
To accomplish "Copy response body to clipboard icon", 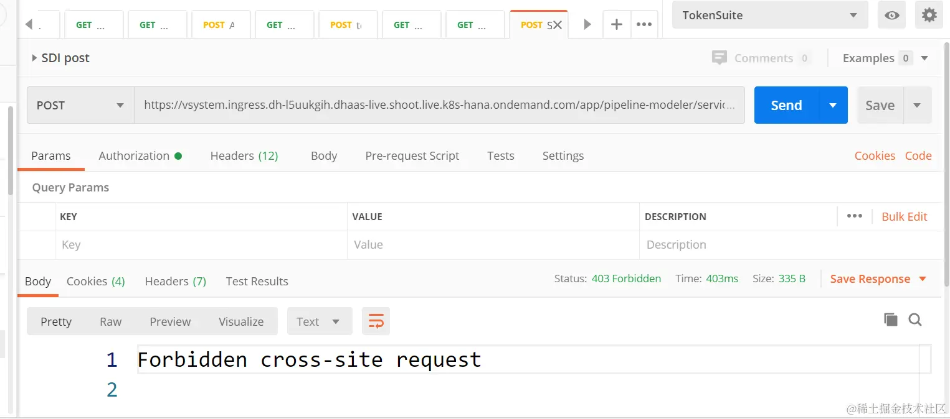I will tap(891, 320).
